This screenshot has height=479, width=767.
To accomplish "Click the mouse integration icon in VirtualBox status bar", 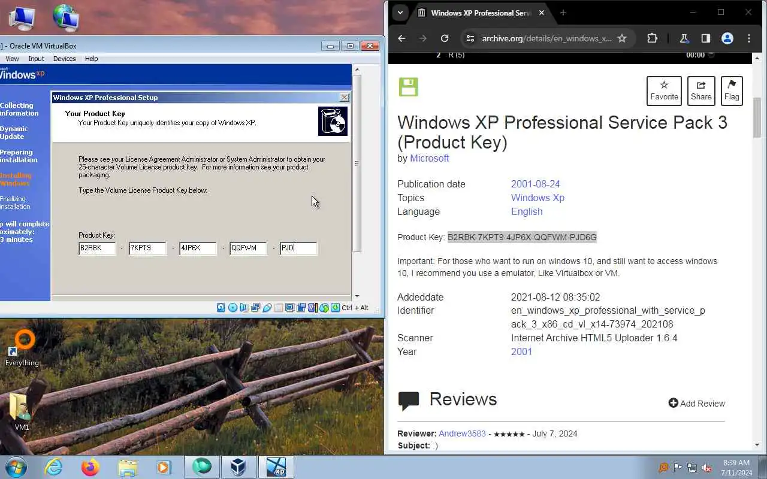I will tap(324, 308).
